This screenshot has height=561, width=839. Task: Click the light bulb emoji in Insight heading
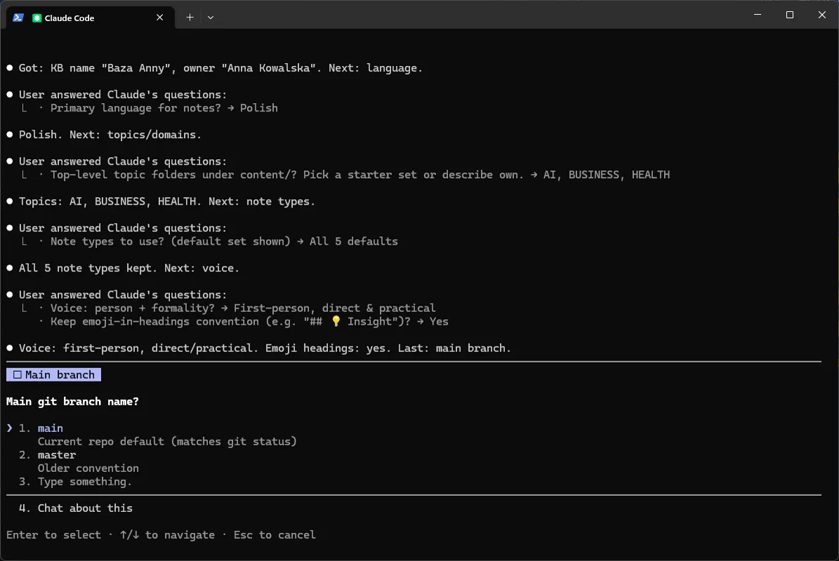[336, 321]
